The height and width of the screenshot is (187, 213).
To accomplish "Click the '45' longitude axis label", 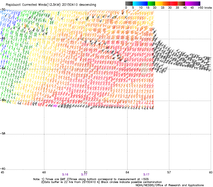I will 2,172.
